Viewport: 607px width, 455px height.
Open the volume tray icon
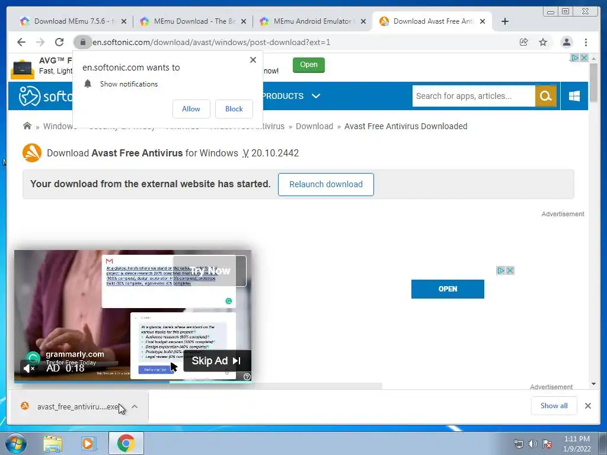(x=533, y=444)
